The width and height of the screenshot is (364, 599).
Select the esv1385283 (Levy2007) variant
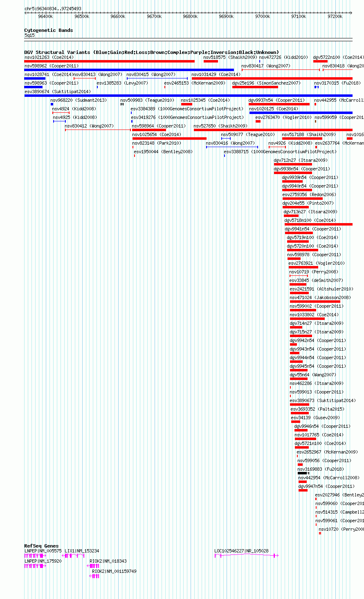tap(97, 87)
